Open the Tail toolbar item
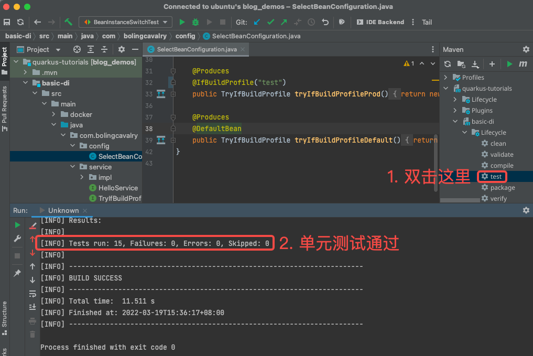The height and width of the screenshot is (356, 533). (x=427, y=22)
